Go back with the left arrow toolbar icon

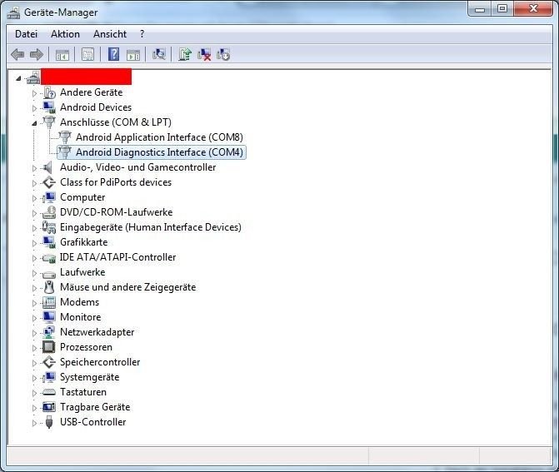tap(17, 54)
